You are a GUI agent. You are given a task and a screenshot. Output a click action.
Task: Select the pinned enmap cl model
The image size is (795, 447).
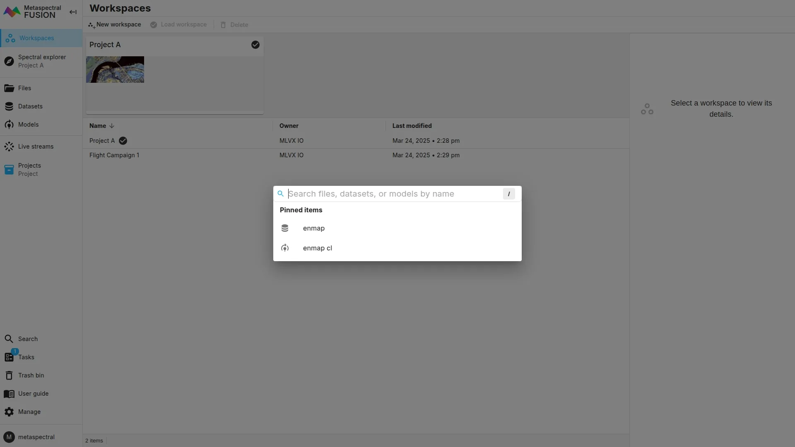click(x=317, y=248)
